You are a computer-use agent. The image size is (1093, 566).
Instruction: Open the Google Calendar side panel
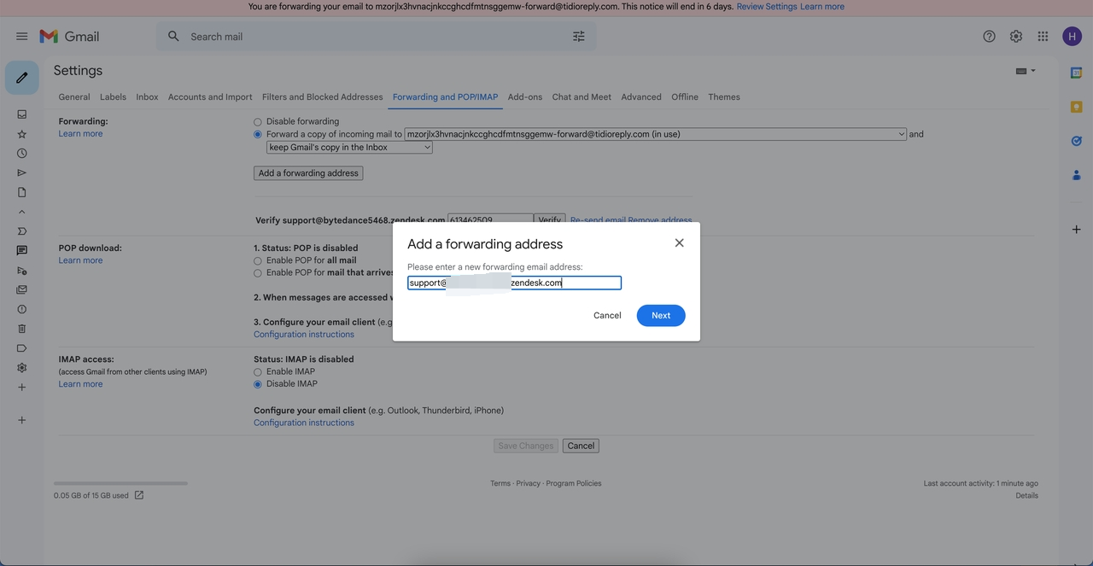[1076, 73]
